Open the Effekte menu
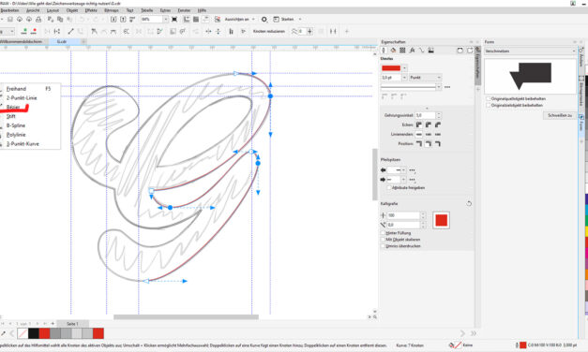This screenshot has width=588, height=352. click(91, 10)
